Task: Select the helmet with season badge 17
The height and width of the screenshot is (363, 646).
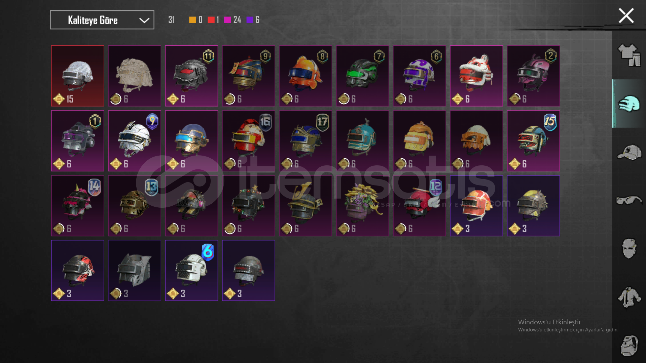Action: 306,141
